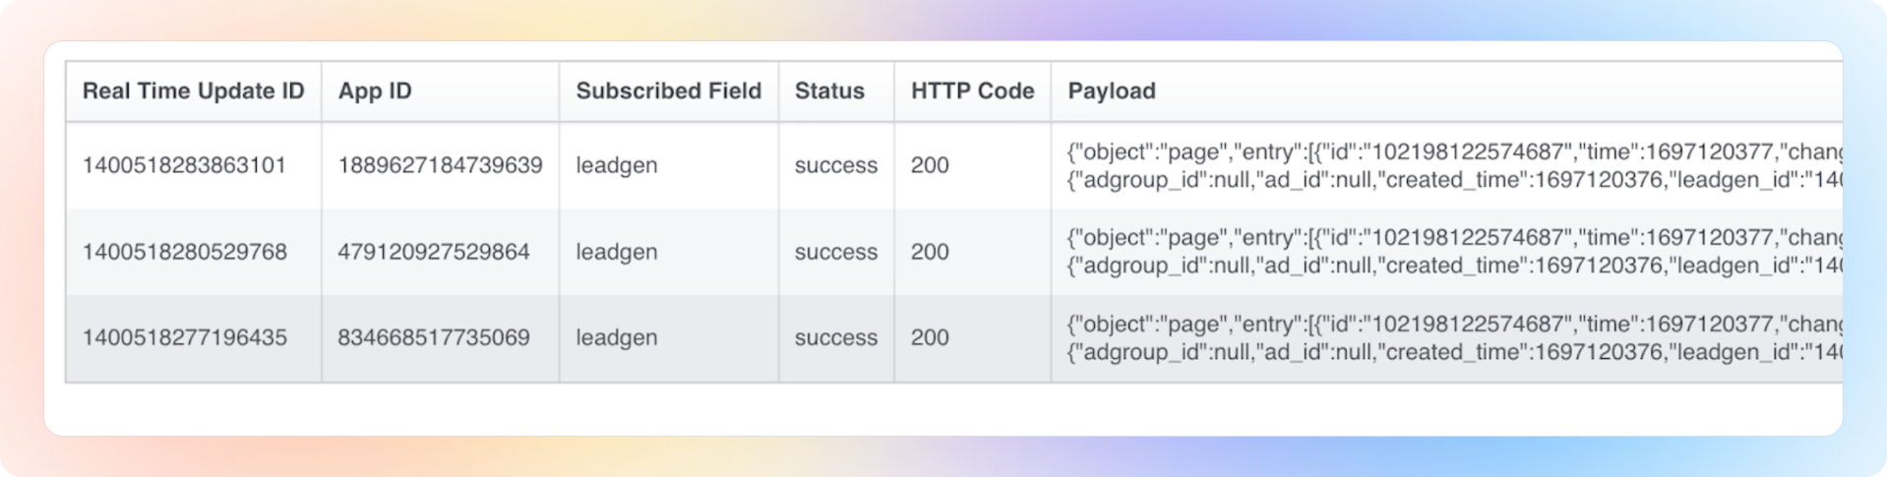
Task: Click App ID 834668517735069
Action: [x=433, y=337]
